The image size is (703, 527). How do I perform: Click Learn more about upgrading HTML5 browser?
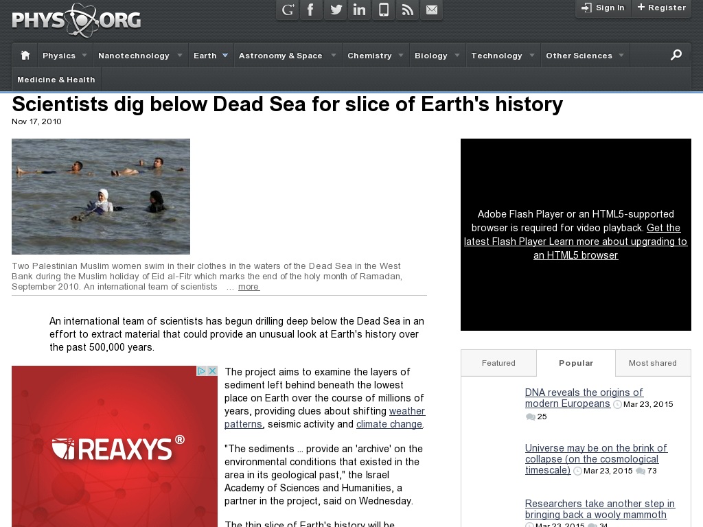click(x=618, y=248)
